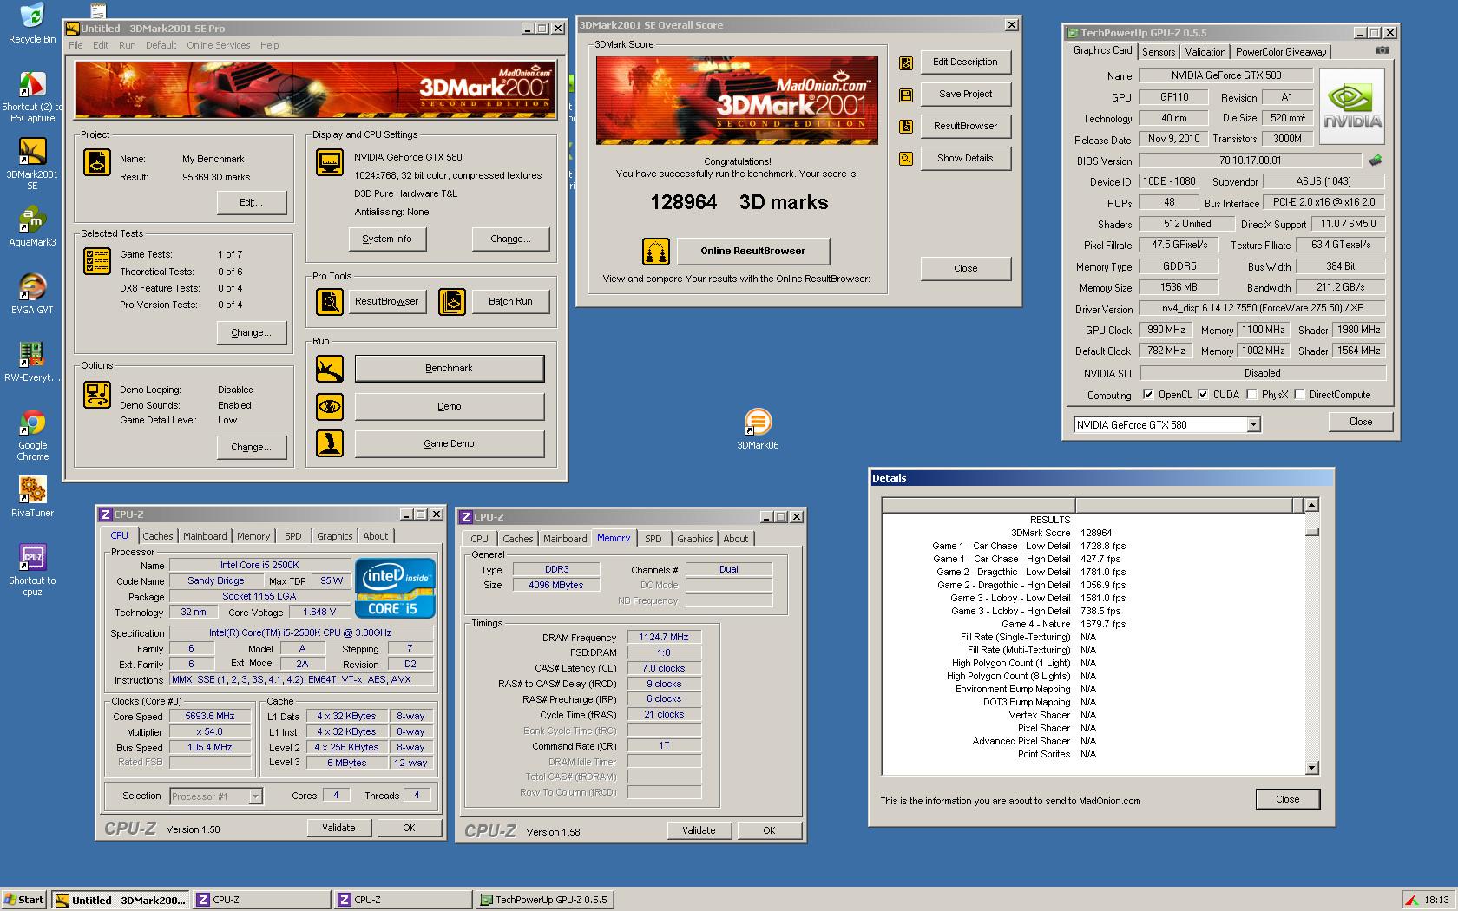
Task: Click the Save Project floppy icon
Action: 906,95
